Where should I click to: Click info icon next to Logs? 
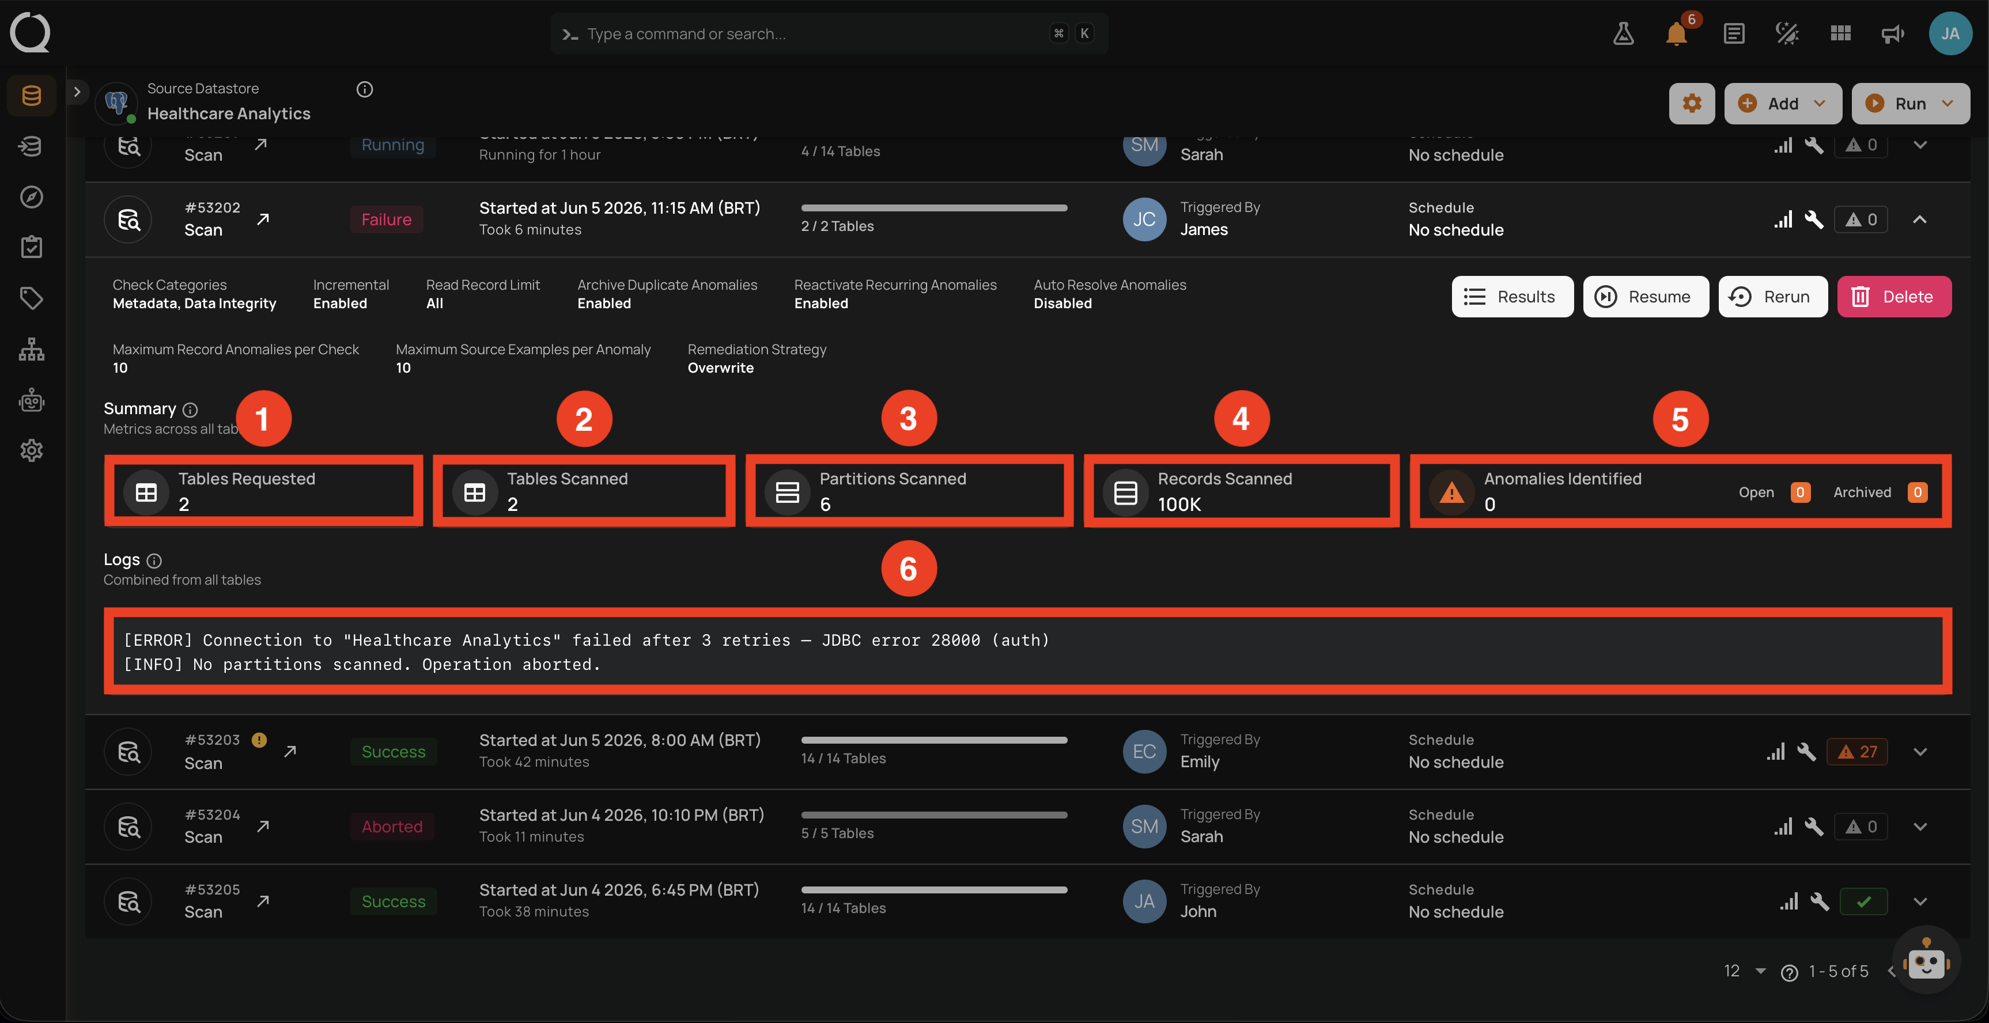coord(154,560)
